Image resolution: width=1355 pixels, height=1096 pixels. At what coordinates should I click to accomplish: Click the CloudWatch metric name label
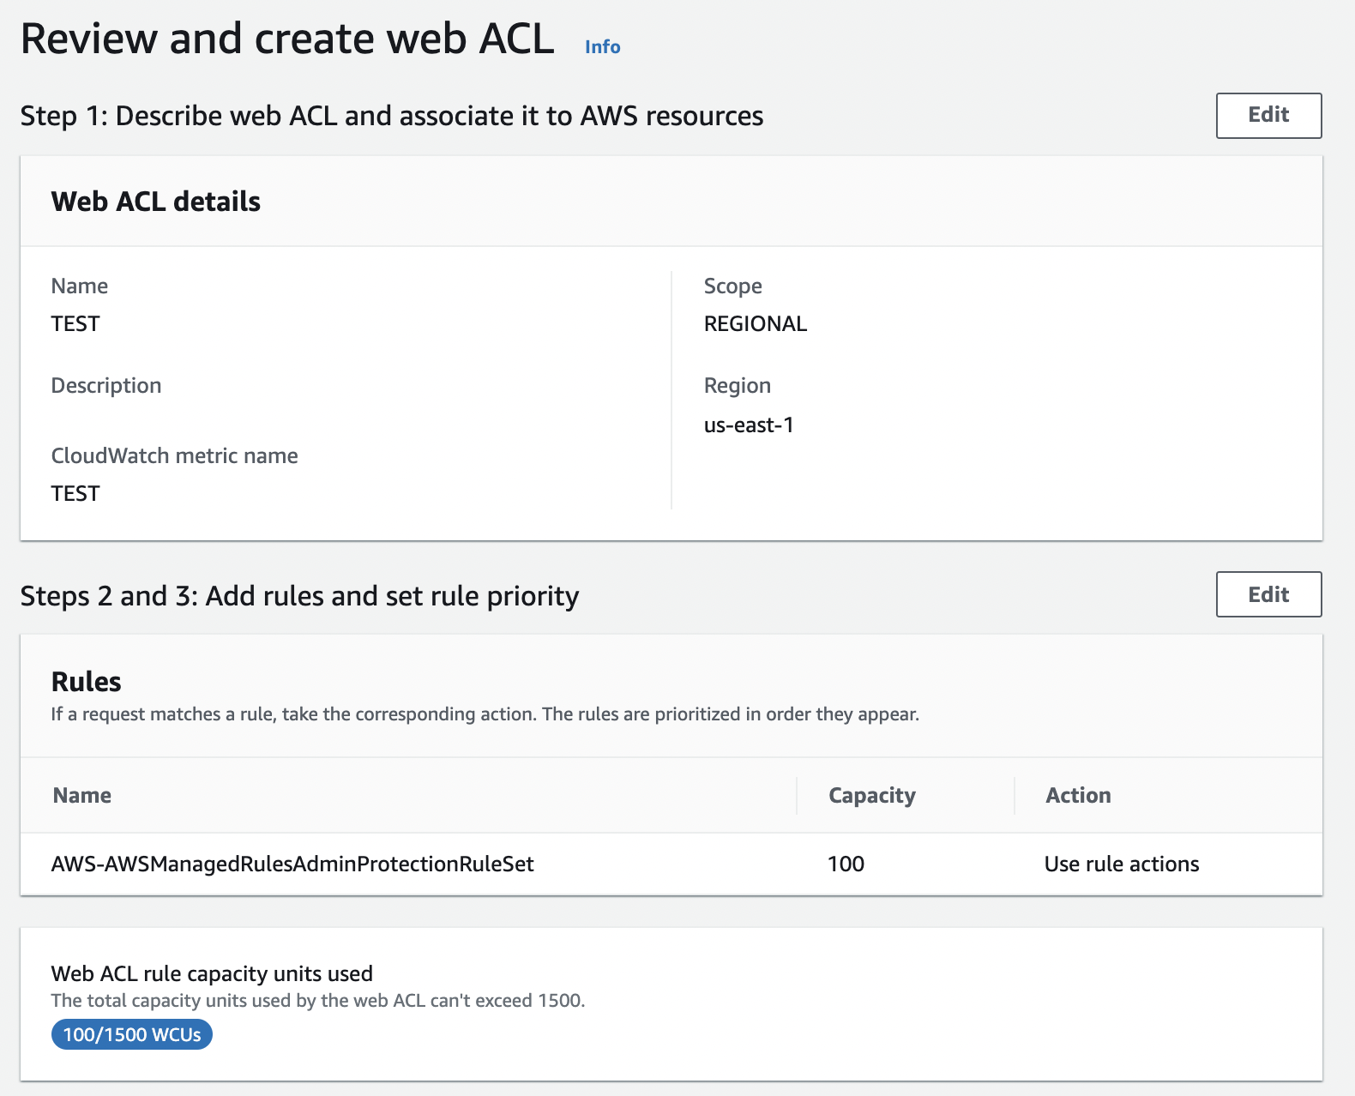coord(175,455)
